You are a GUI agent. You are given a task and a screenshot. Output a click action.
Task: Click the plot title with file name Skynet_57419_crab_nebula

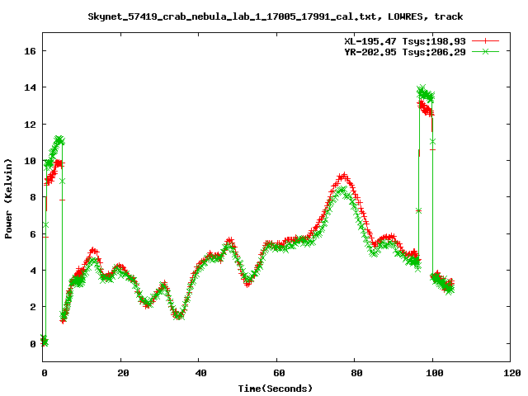(x=275, y=16)
